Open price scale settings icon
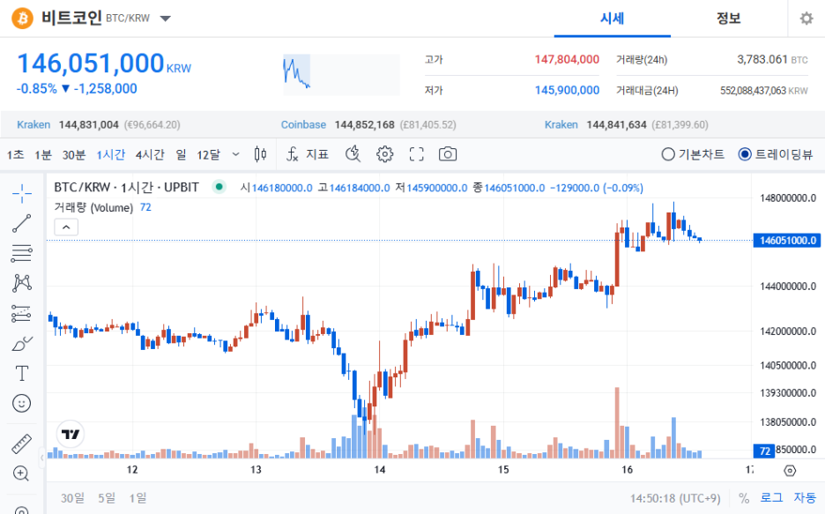825x514 pixels. (790, 470)
